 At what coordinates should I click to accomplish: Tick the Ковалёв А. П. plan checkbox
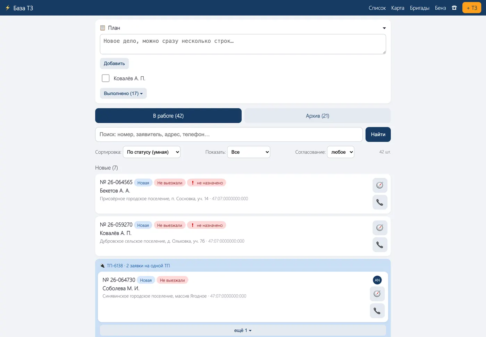click(106, 78)
